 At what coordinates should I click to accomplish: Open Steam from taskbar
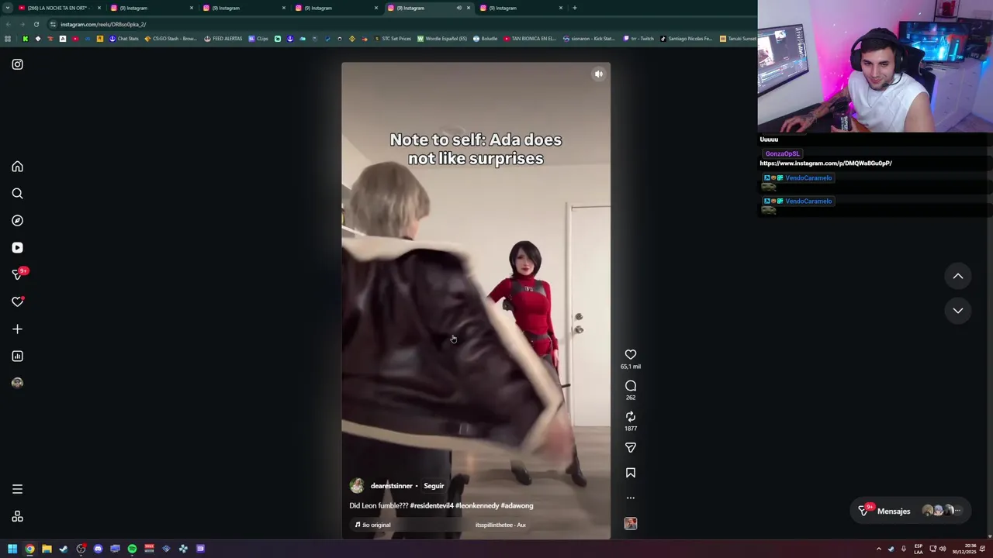(x=64, y=549)
